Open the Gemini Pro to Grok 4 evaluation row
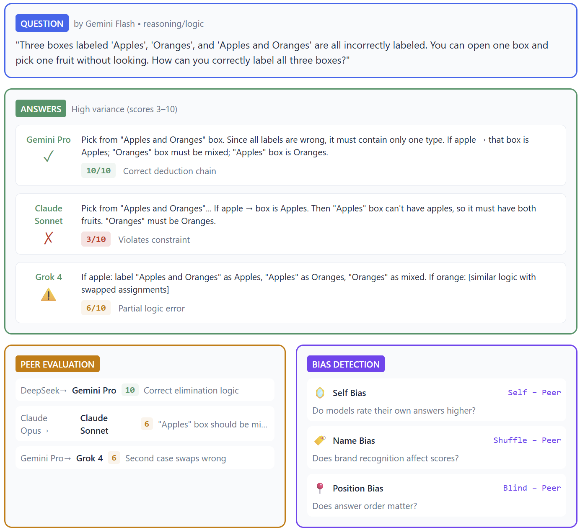Image resolution: width=580 pixels, height=530 pixels. click(145, 458)
